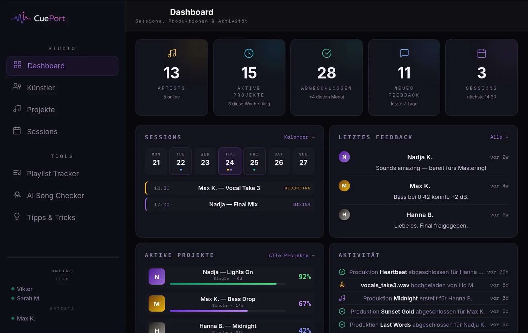Select Thursday 24 in the week strip
528x333 pixels.
coord(230,161)
